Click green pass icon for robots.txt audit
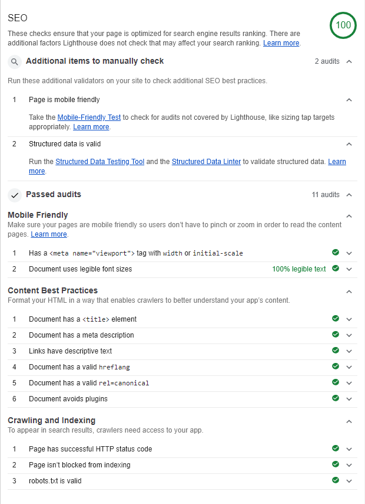The height and width of the screenshot is (504, 365). [x=336, y=480]
